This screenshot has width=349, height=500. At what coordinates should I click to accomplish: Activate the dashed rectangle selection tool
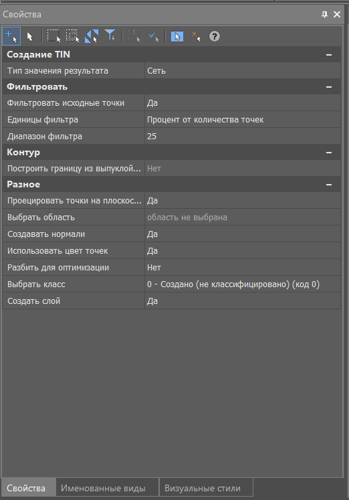(x=53, y=36)
